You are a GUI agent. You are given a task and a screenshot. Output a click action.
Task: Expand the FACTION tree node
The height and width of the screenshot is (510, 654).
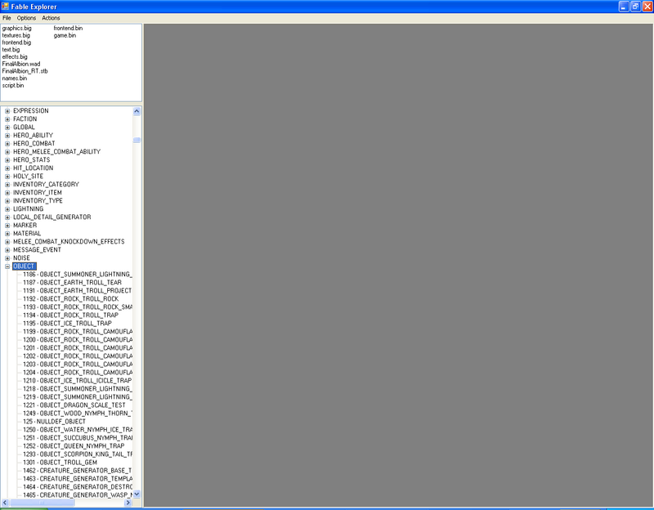click(x=7, y=119)
